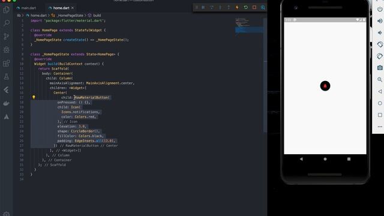This screenshot has height=216, width=384.
Task: Tap the emulator's on-screen Recents square button
Action: [x=349, y=159]
